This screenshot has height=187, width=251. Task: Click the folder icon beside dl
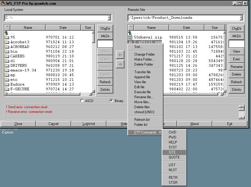pyautogui.click(x=7, y=61)
